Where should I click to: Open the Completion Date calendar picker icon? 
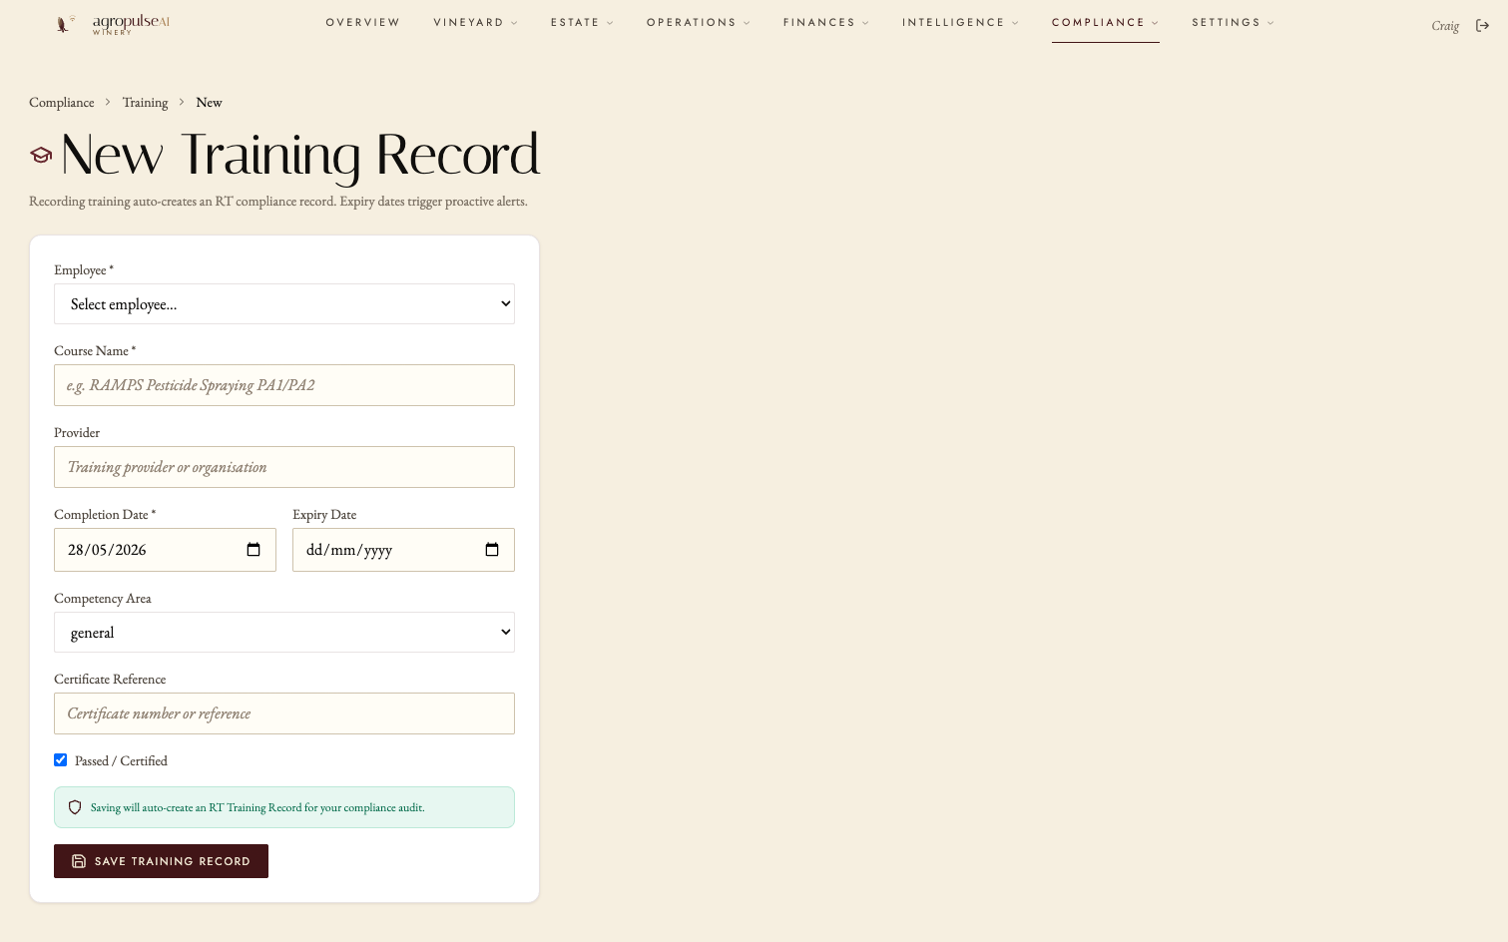pyautogui.click(x=253, y=550)
